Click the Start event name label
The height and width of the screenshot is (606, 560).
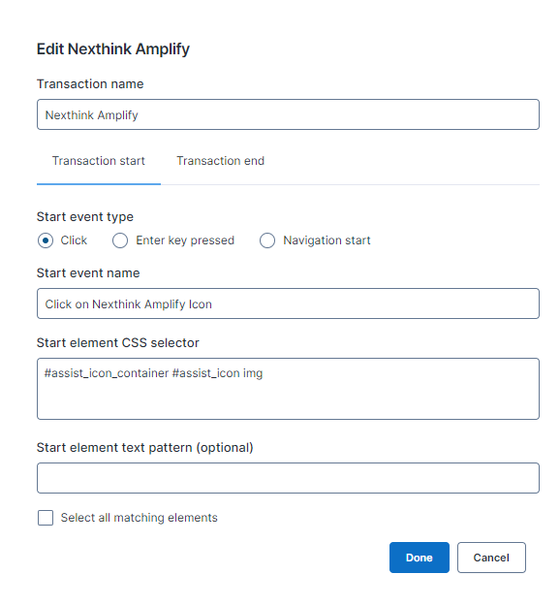[88, 273]
